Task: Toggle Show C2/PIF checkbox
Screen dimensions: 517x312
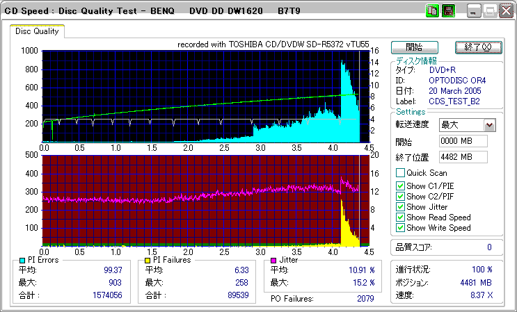Action: tap(400, 197)
